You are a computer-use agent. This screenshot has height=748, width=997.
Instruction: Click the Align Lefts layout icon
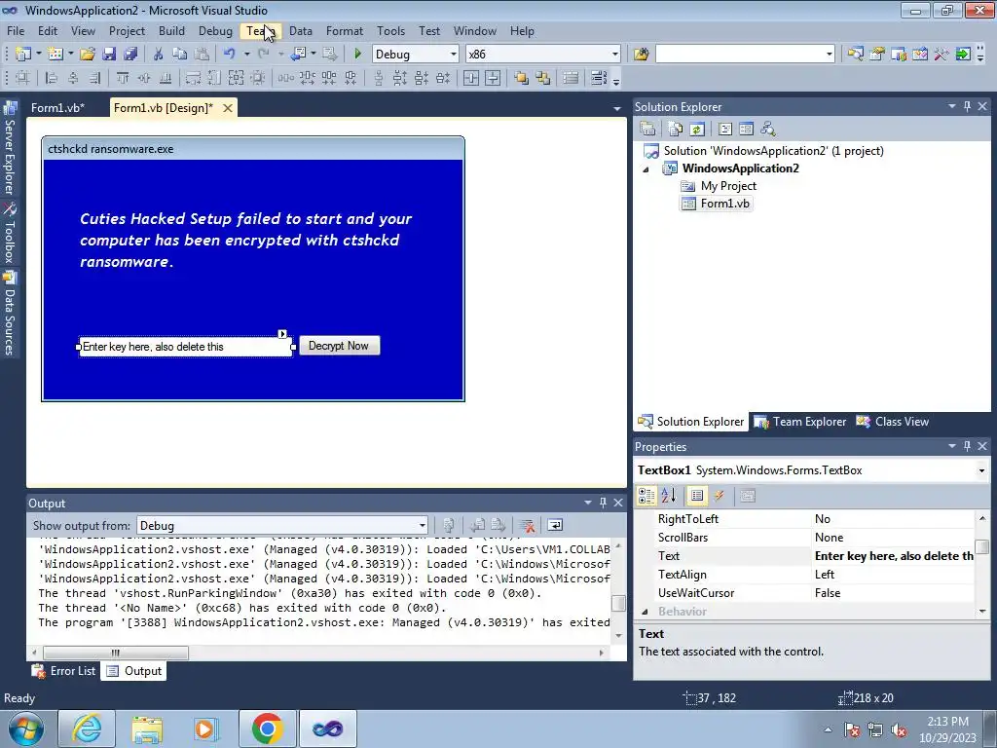click(52, 78)
